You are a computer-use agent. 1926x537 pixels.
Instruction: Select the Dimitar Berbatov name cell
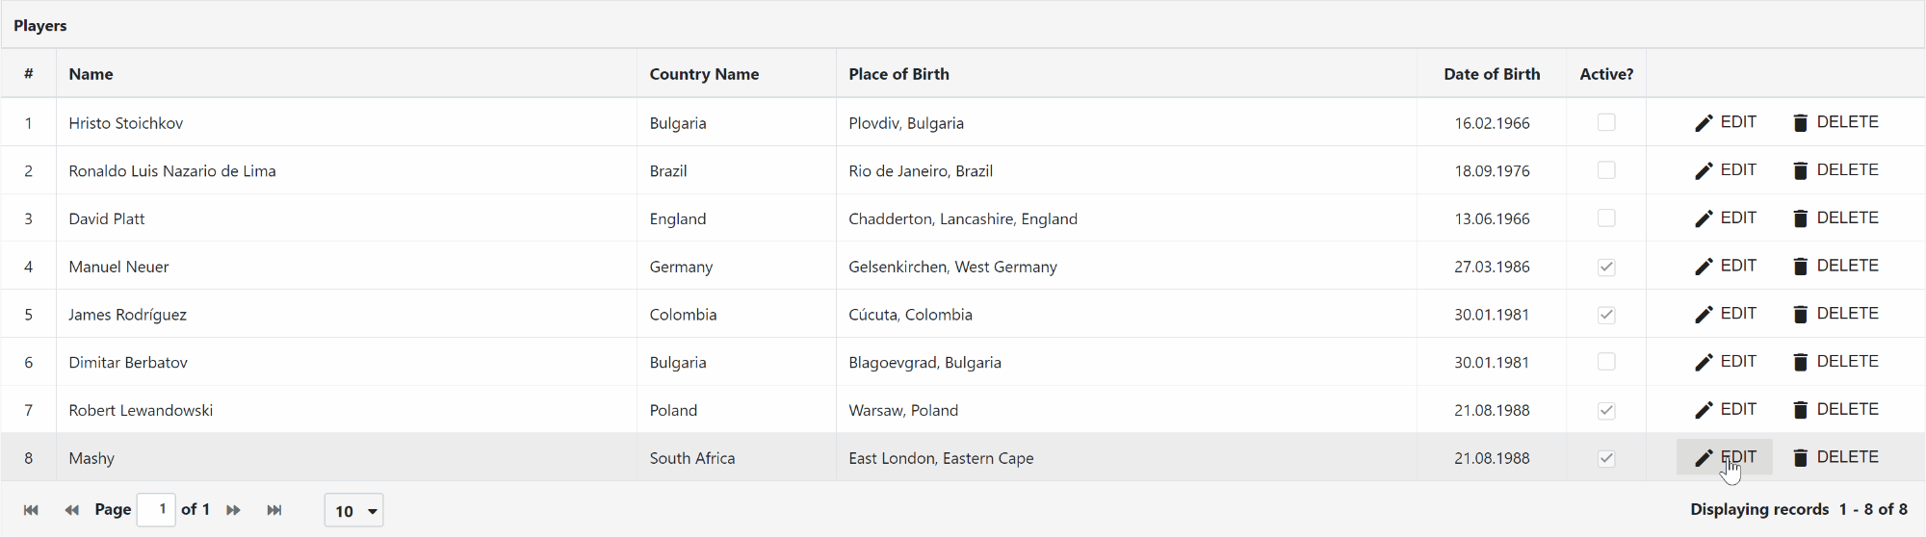point(128,363)
